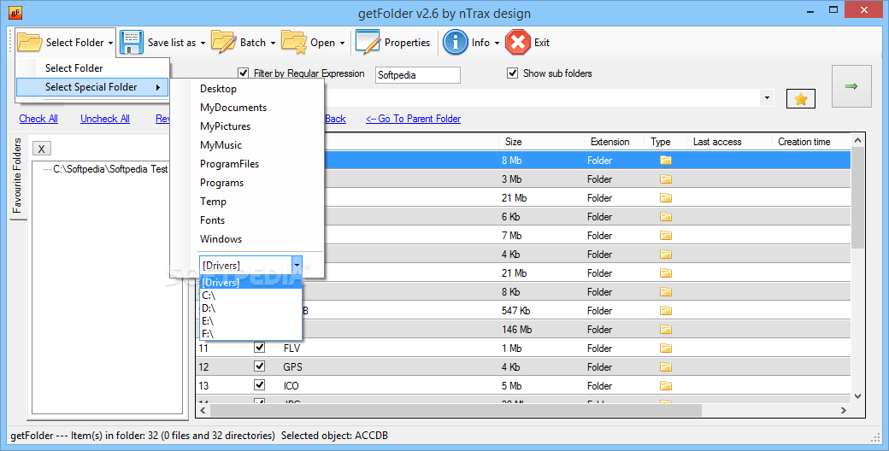Choose E:\ drive in drivers list
This screenshot has height=451, width=889.
point(251,321)
